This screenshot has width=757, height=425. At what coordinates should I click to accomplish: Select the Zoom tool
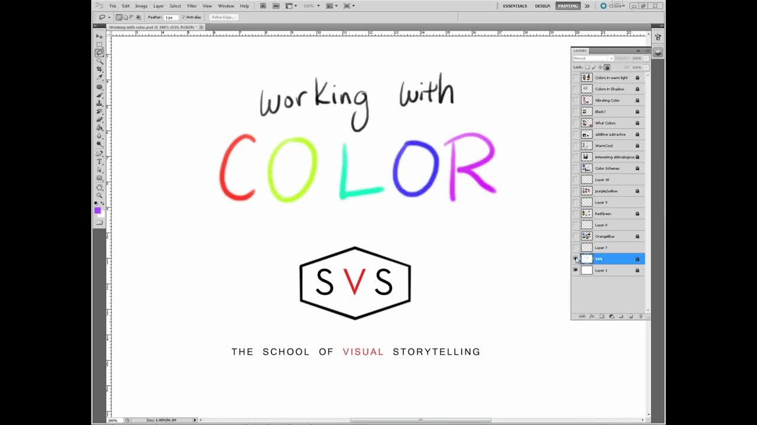(99, 195)
